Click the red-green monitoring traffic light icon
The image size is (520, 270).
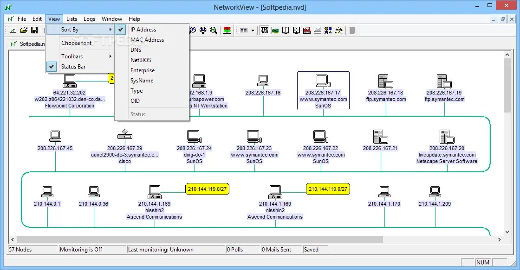(227, 31)
